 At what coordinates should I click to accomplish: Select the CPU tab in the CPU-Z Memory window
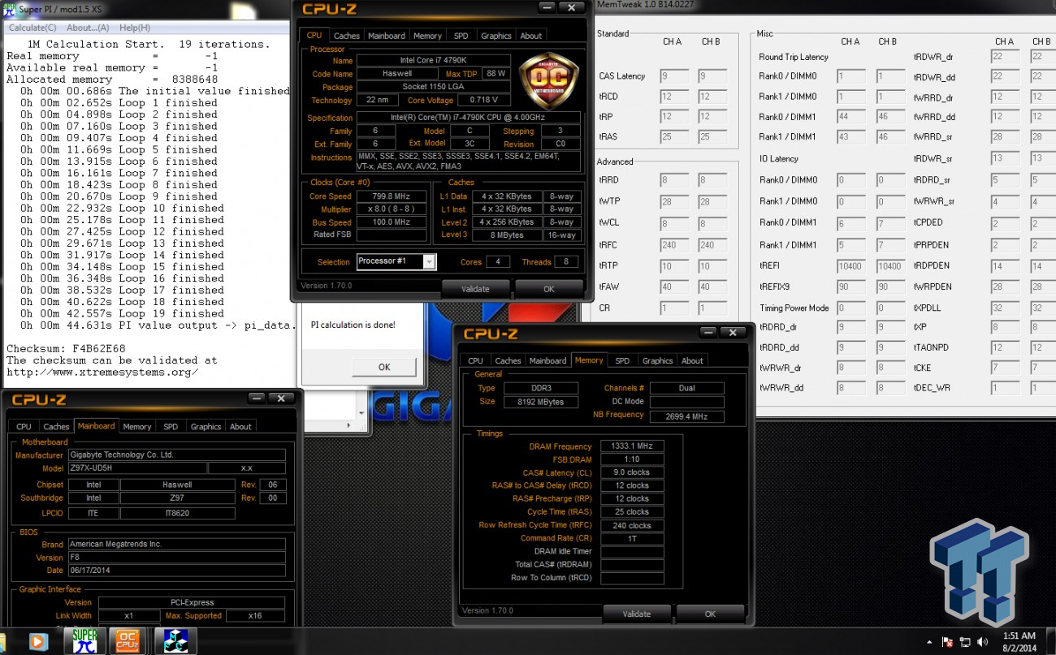[476, 360]
